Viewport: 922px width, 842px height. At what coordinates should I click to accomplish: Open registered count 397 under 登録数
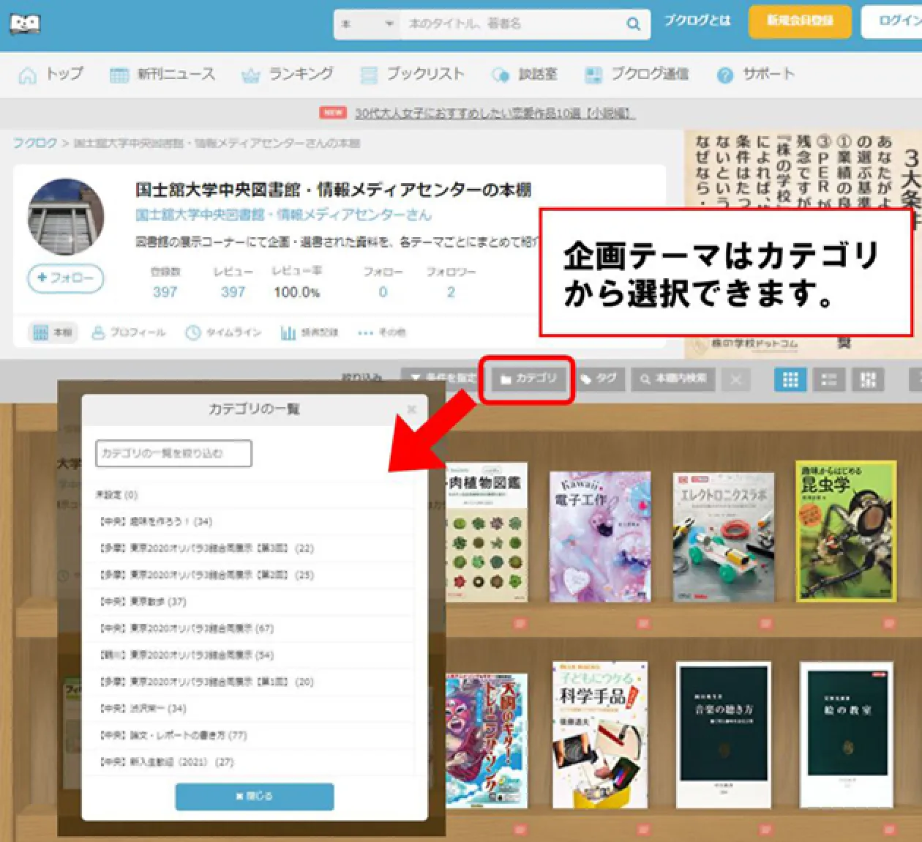[x=165, y=291]
